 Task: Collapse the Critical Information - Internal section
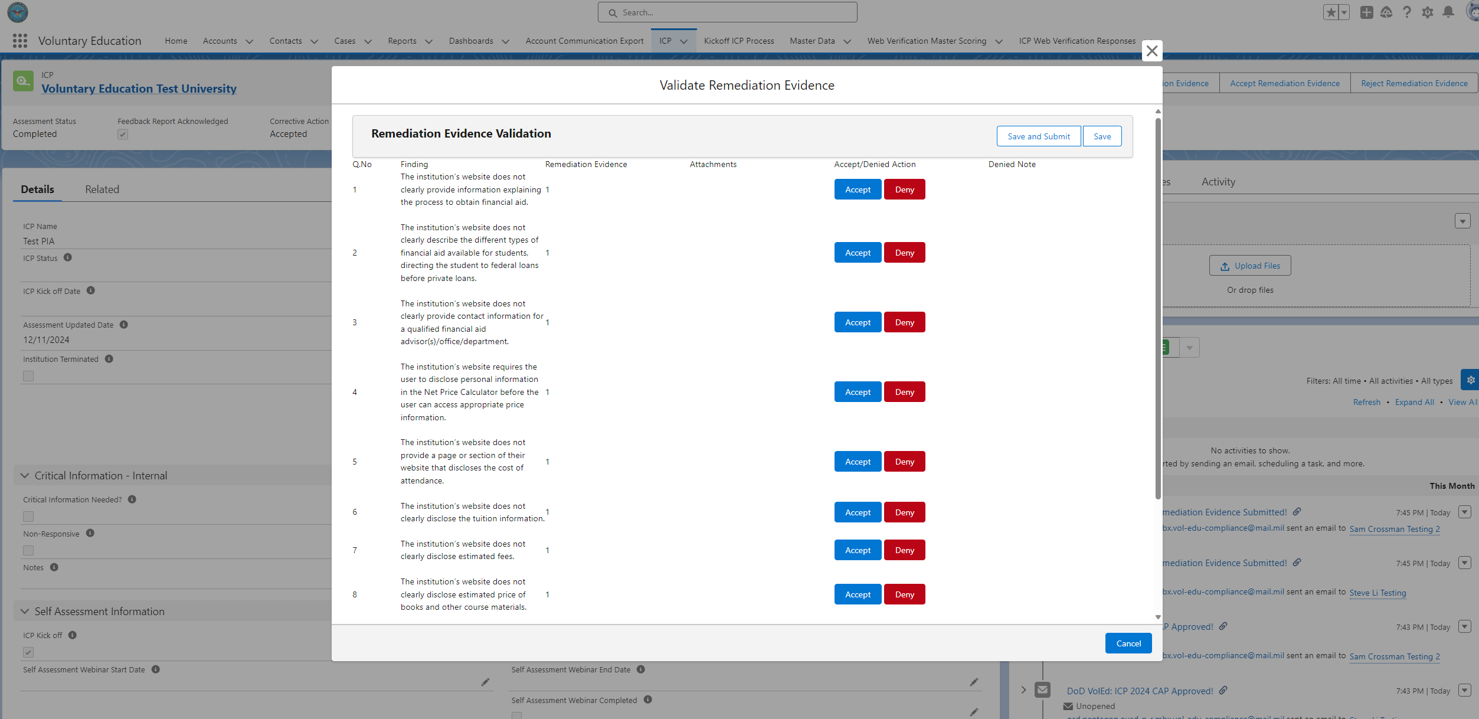click(25, 476)
